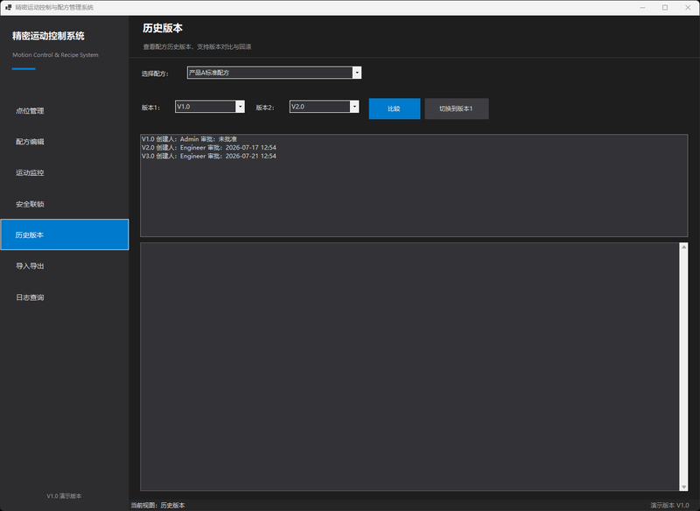Click the 历史版本 page heading
The height and width of the screenshot is (511, 700).
click(x=163, y=28)
